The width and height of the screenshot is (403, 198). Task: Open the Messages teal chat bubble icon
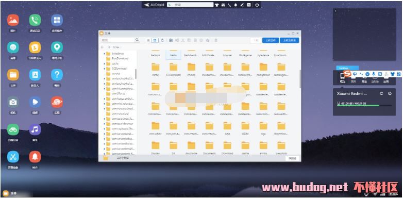(13, 47)
